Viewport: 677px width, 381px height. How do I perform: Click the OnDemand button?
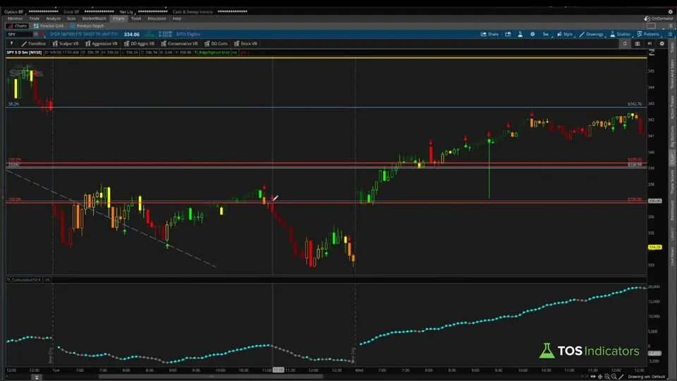point(659,18)
